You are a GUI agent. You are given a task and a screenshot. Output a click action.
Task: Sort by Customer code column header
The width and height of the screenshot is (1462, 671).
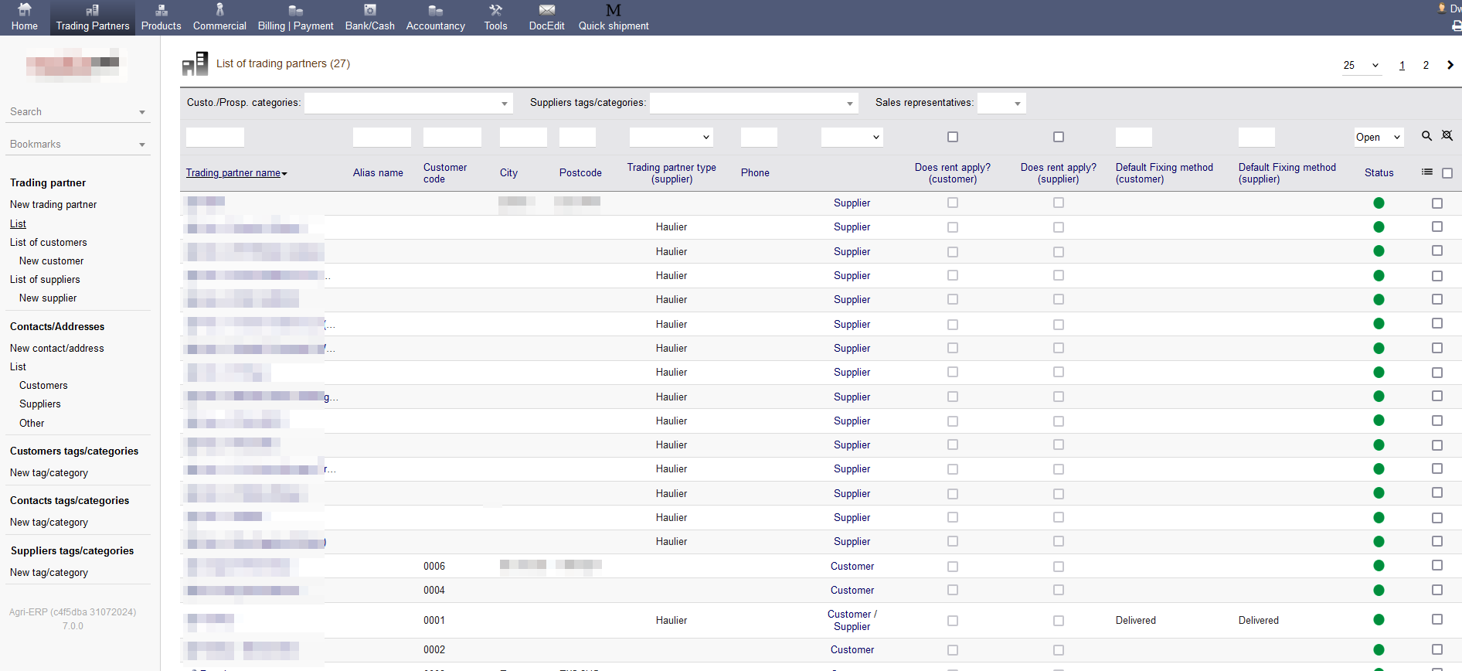tap(445, 173)
